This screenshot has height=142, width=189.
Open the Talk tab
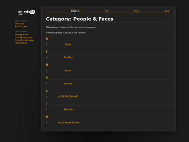pyautogui.click(x=107, y=11)
